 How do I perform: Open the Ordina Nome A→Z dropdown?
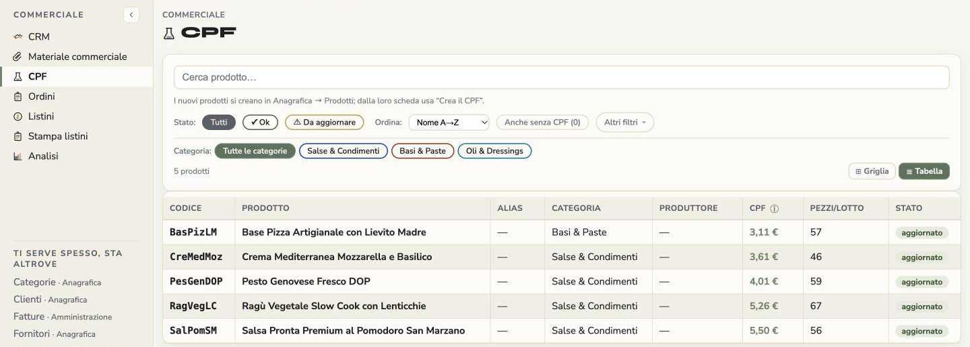click(449, 123)
